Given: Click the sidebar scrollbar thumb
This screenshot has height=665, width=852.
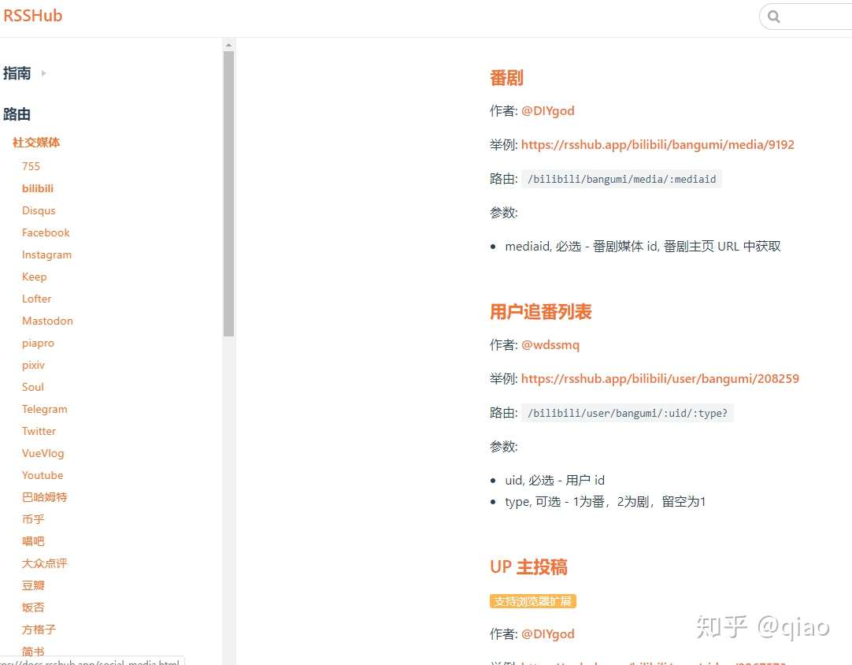Looking at the screenshot, I should [x=229, y=194].
